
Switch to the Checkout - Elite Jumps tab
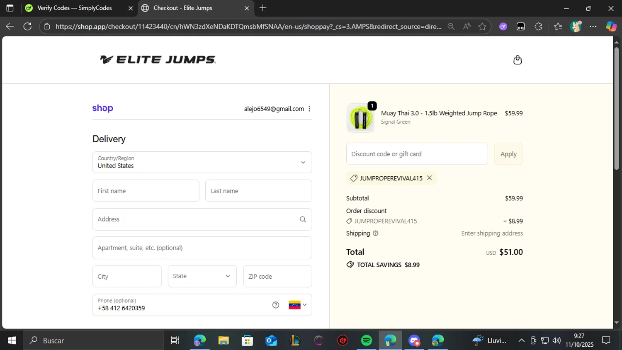(x=182, y=8)
